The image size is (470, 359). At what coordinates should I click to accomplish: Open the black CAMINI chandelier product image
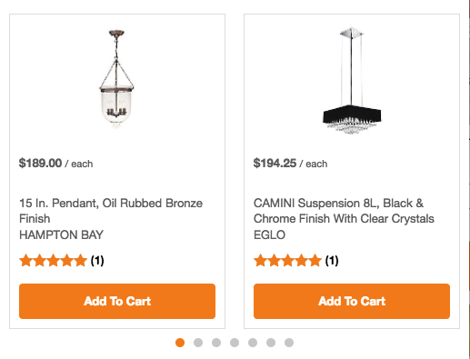(352, 80)
